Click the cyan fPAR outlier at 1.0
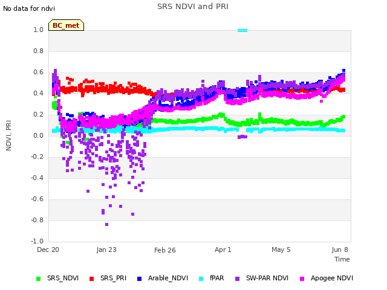 tap(242, 30)
